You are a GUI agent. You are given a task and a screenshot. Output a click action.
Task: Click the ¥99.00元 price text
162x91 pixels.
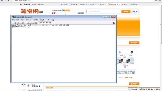(x=31, y=84)
